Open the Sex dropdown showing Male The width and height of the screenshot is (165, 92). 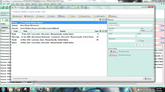pos(147,30)
